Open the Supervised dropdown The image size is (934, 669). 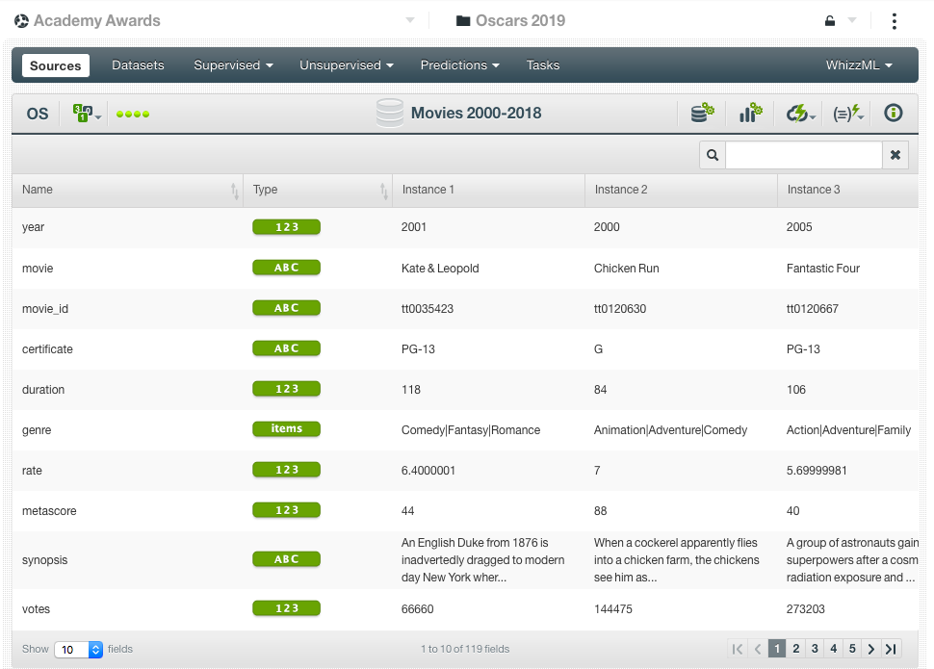[x=233, y=64]
